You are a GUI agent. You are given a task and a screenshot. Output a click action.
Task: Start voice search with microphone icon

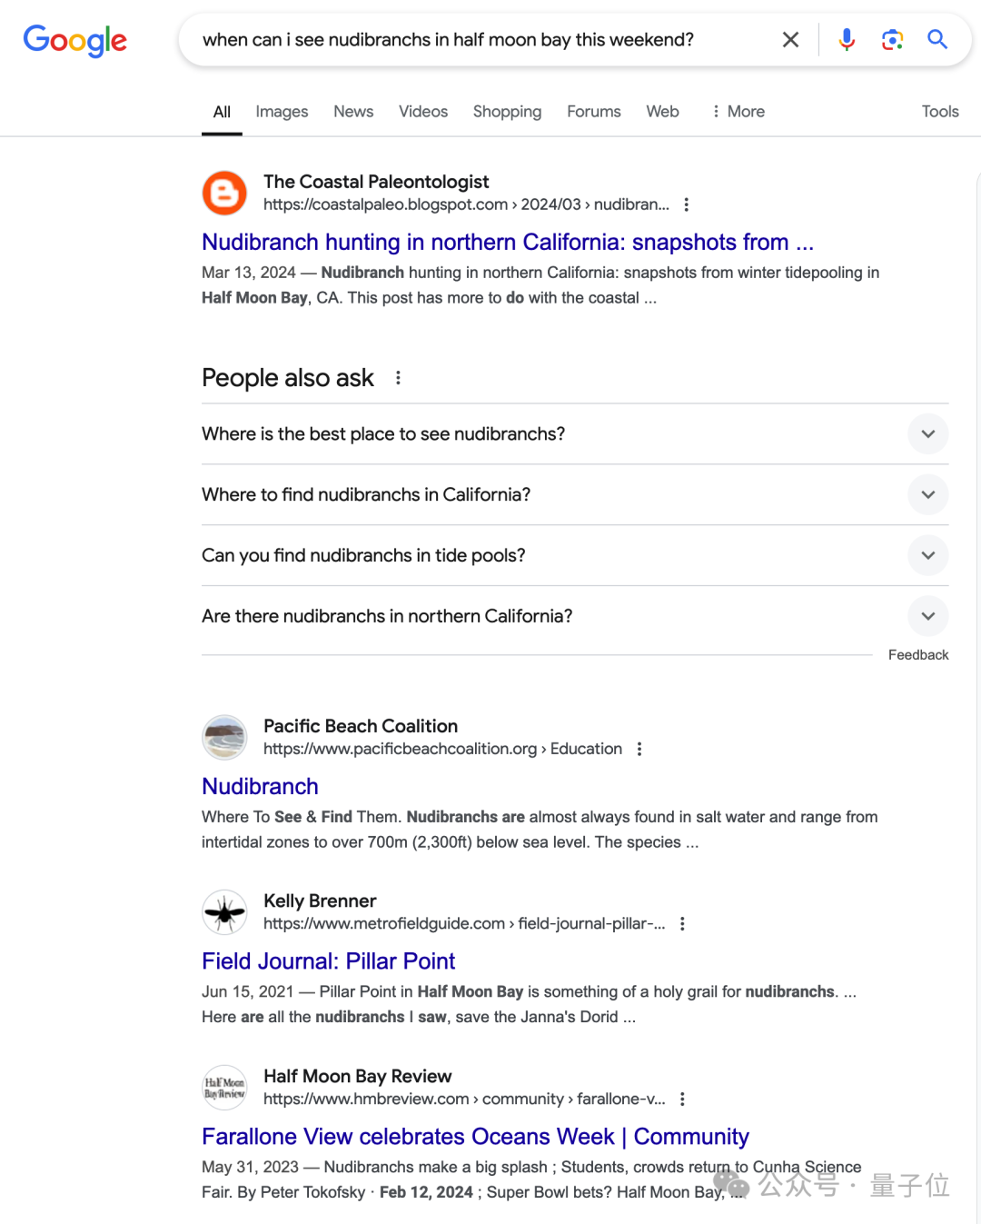847,40
